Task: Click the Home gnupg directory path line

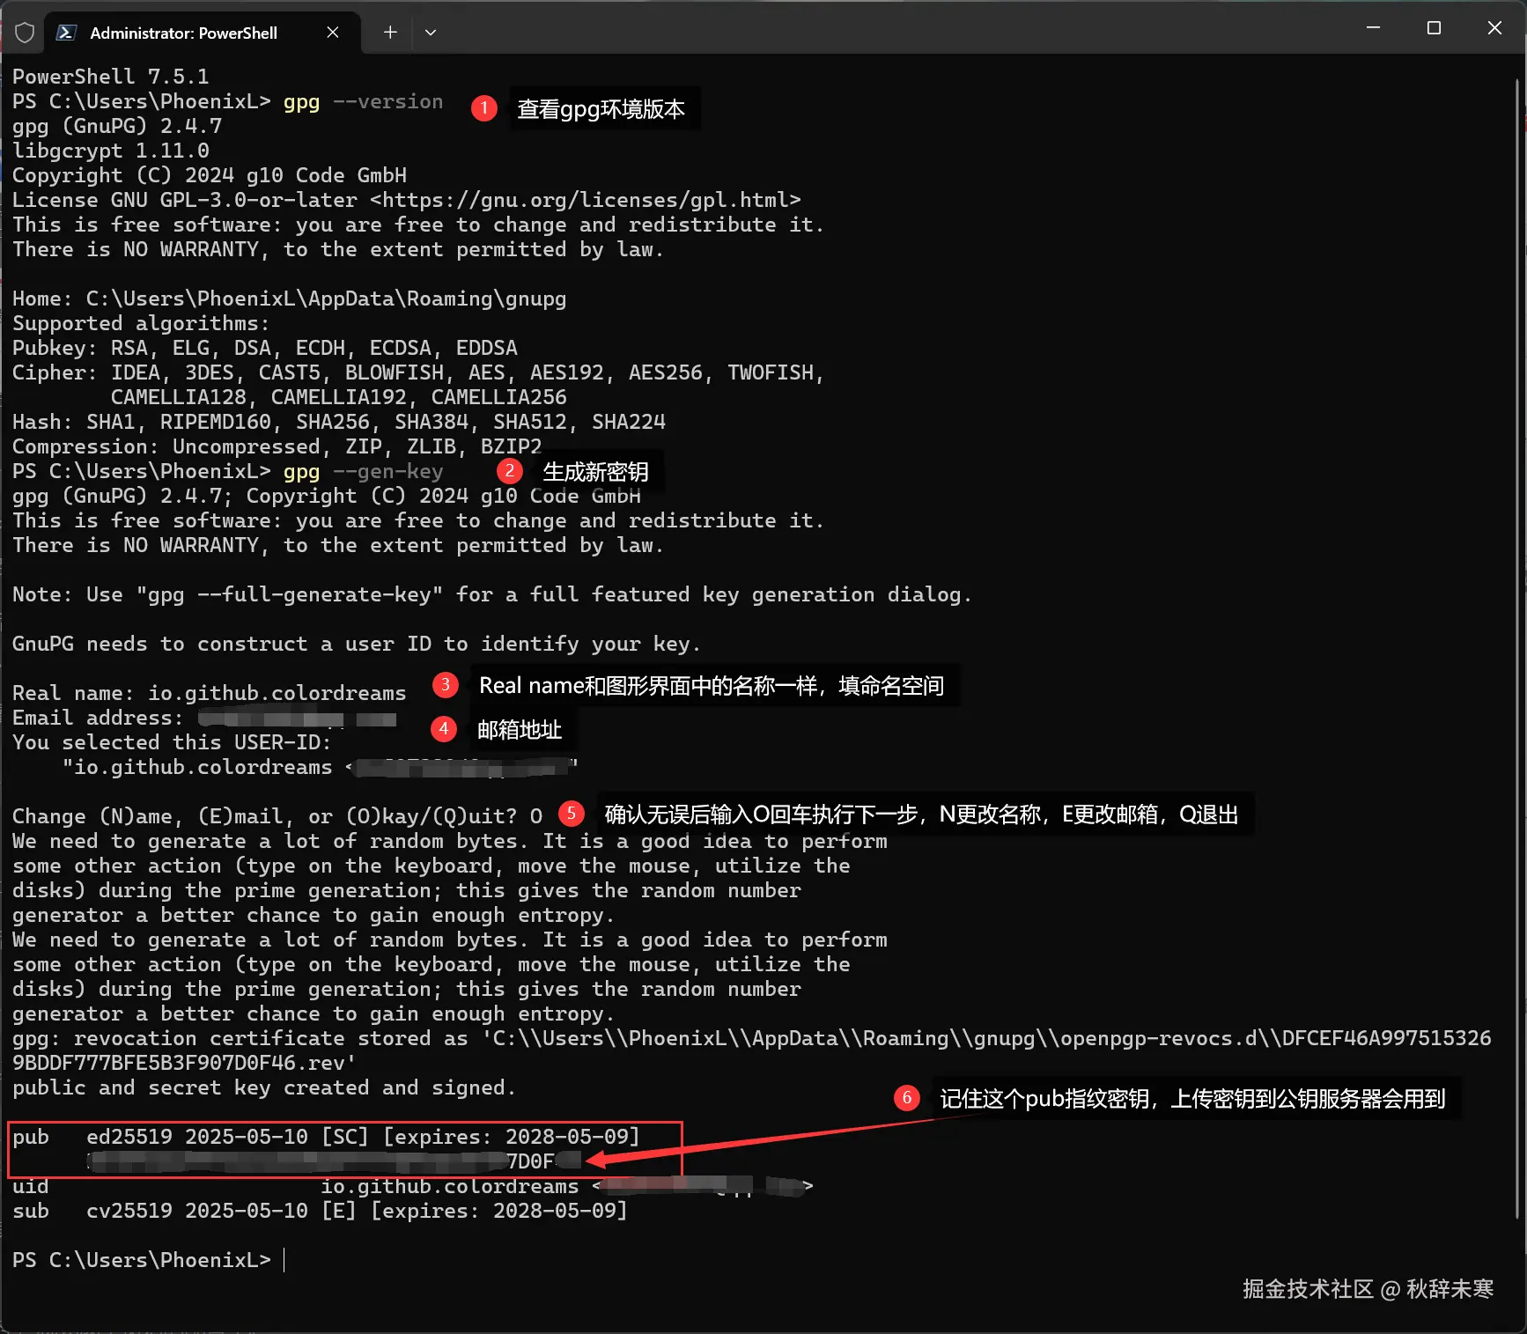Action: pyautogui.click(x=290, y=298)
